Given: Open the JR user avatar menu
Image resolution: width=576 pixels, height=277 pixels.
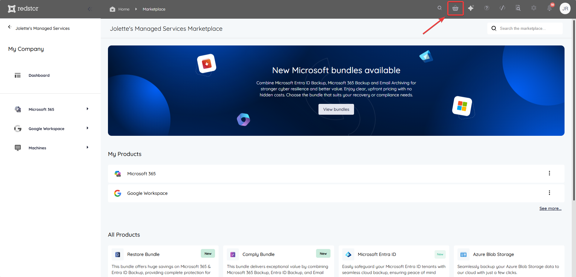Looking at the screenshot, I should click(565, 8).
